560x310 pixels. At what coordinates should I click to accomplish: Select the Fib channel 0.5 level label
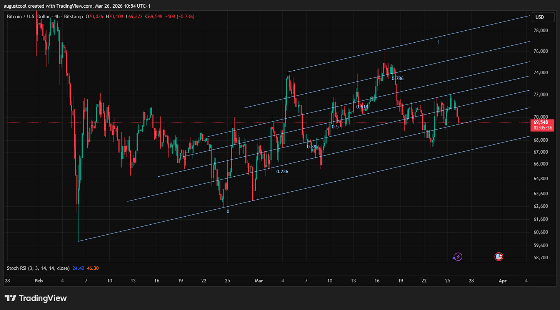[335, 126]
